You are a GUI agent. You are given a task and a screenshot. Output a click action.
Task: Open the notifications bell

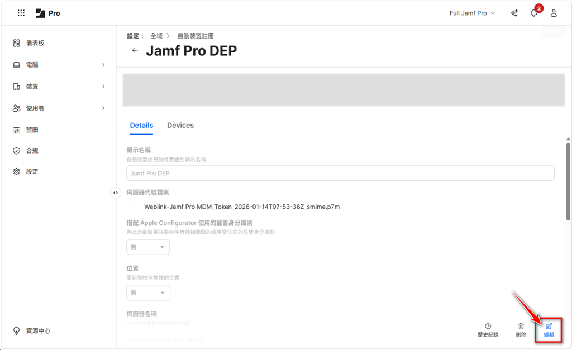pos(534,13)
